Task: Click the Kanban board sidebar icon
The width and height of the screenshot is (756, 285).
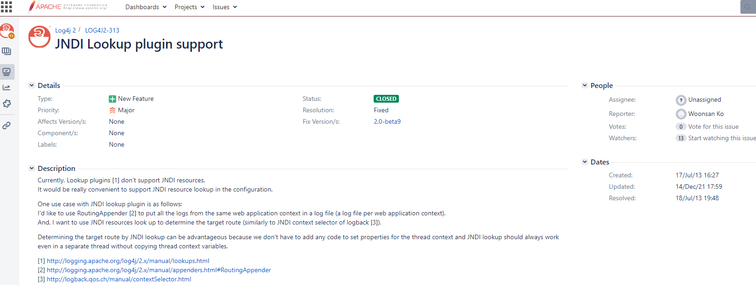Action: (6, 51)
